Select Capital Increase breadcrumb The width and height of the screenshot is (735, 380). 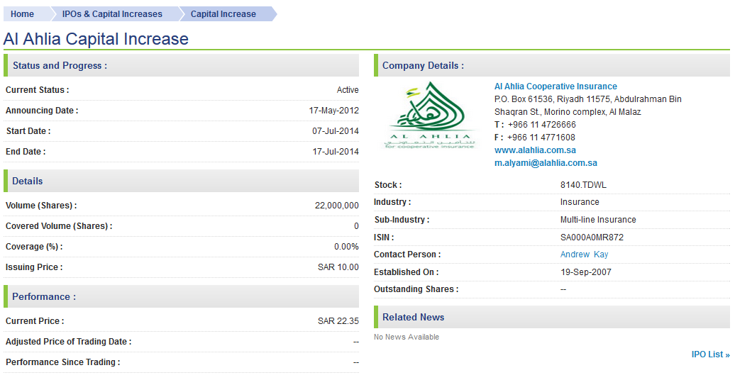coord(223,14)
